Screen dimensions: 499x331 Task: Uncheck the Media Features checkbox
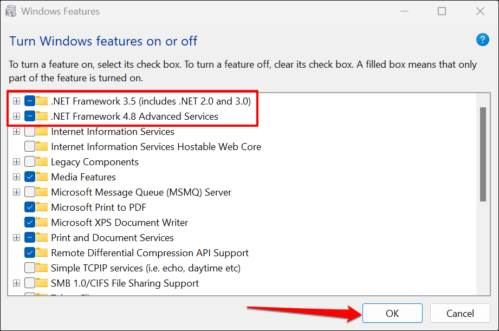(x=30, y=177)
